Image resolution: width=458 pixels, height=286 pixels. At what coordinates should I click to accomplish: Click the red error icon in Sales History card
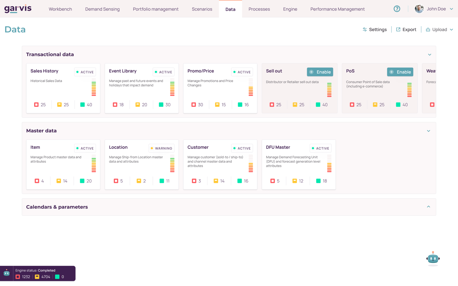(36, 105)
